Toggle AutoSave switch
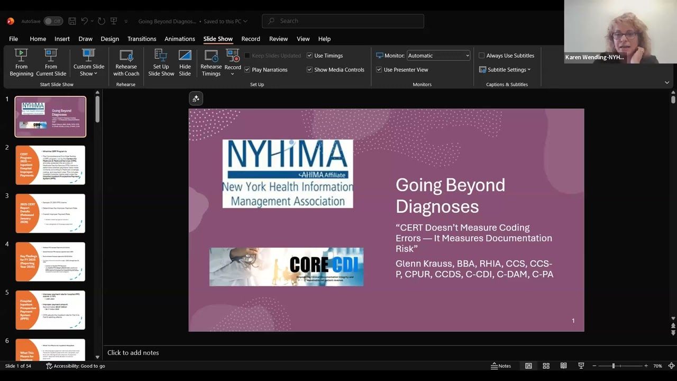The height and width of the screenshot is (381, 677). tap(53, 21)
